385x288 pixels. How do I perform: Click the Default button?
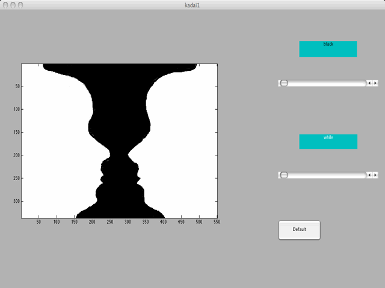300,230
